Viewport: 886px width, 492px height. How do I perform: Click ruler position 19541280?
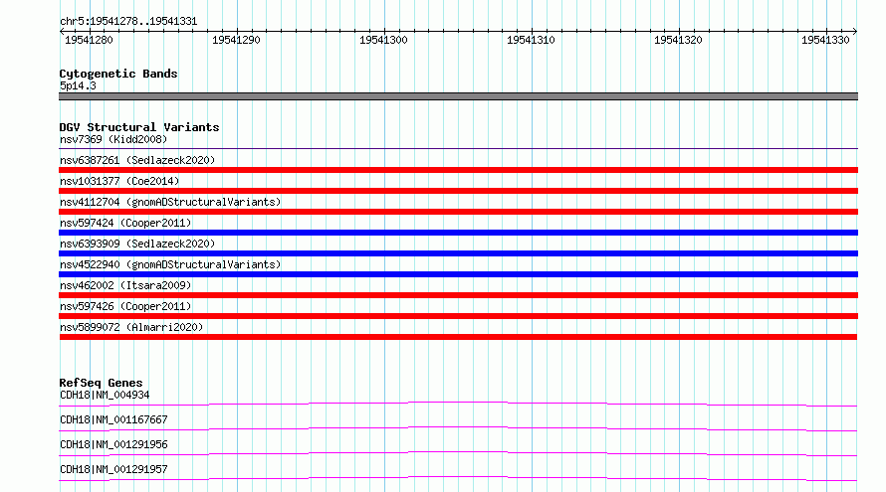tap(89, 40)
